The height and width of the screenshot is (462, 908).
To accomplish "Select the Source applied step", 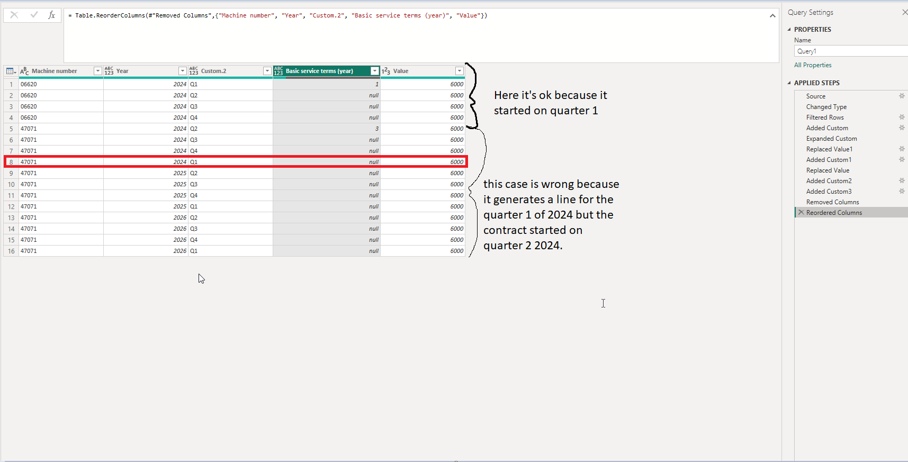I will pyautogui.click(x=816, y=96).
